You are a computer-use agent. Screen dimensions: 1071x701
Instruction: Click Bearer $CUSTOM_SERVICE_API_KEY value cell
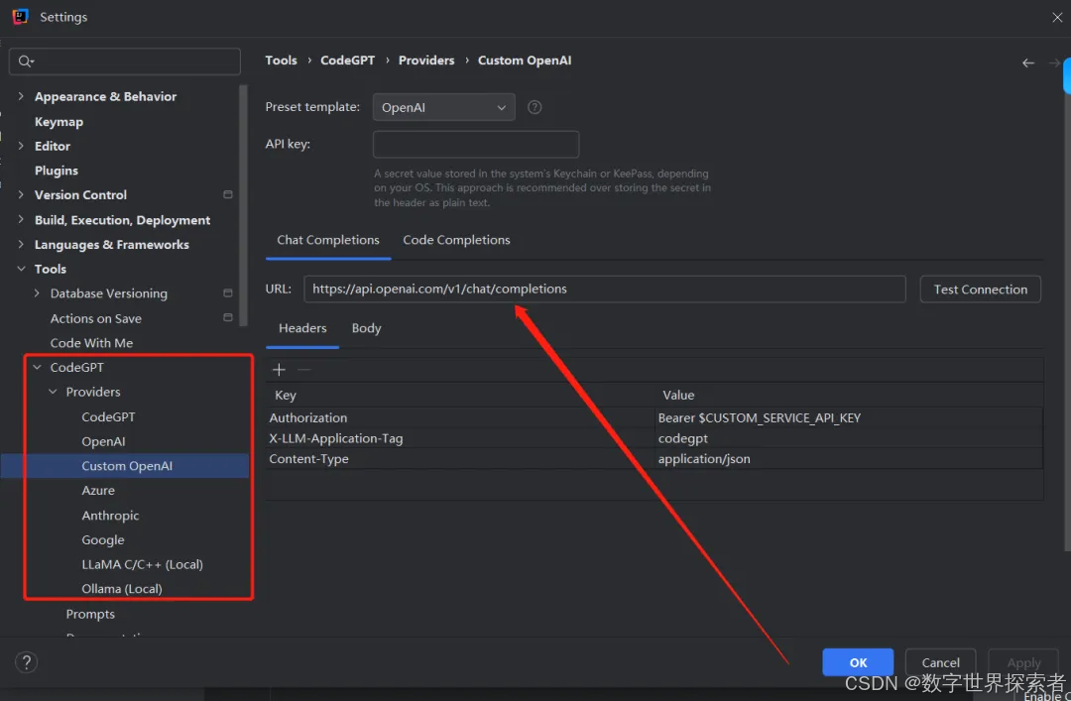click(x=848, y=417)
